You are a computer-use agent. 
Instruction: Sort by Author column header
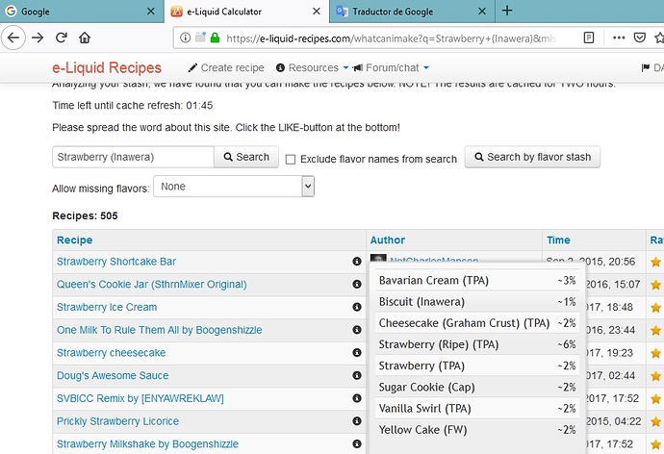[388, 240]
